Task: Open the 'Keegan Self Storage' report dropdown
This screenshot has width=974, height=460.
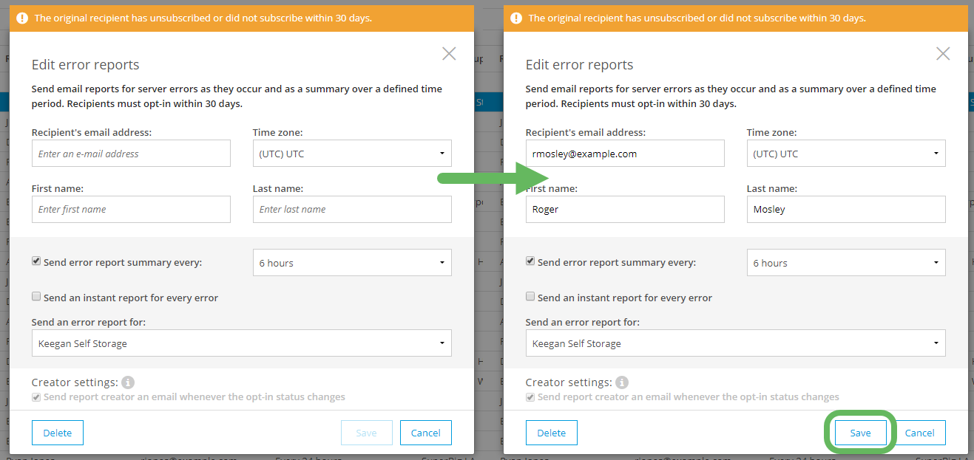Action: coord(241,343)
